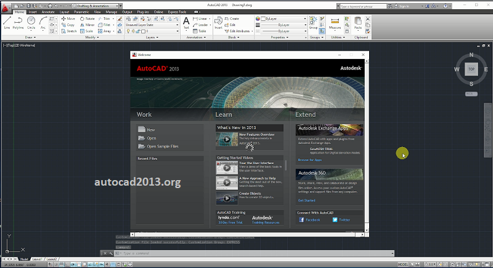Viewport: 493px width, 268px height.
Task: Click Open in the Welcome Work section
Action: click(147, 138)
